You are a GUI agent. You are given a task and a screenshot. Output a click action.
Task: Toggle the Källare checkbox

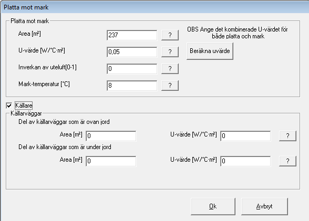[x=9, y=106]
